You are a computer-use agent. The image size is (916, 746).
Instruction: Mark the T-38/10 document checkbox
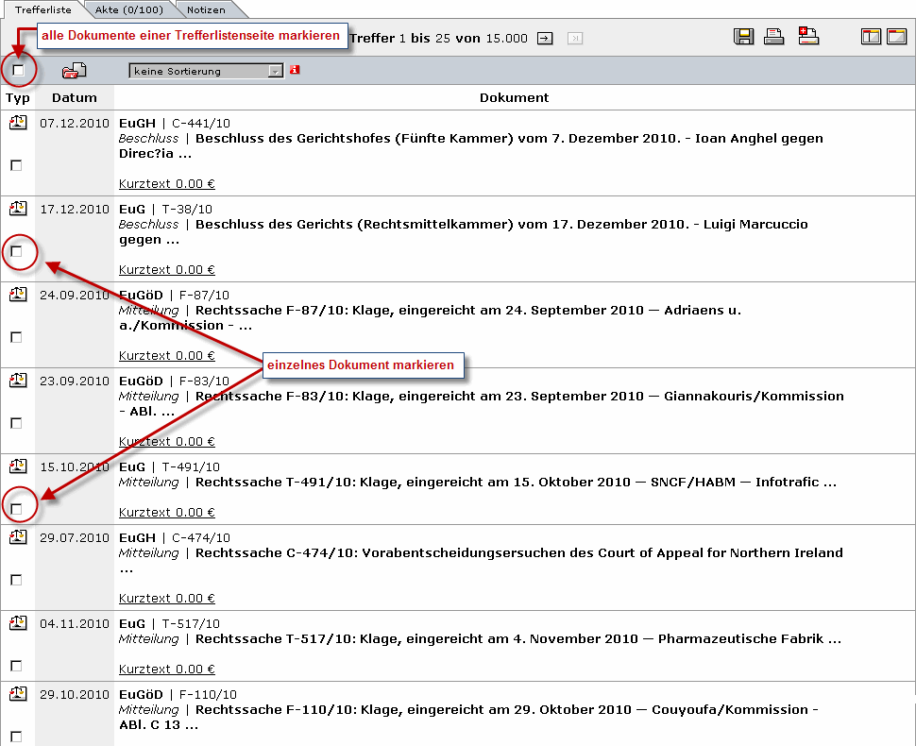pyautogui.click(x=16, y=251)
